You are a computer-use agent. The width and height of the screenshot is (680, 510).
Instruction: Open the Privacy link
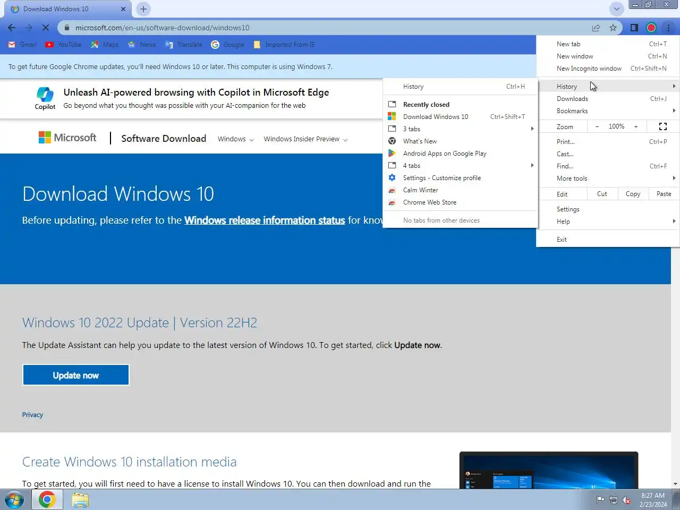click(x=32, y=415)
